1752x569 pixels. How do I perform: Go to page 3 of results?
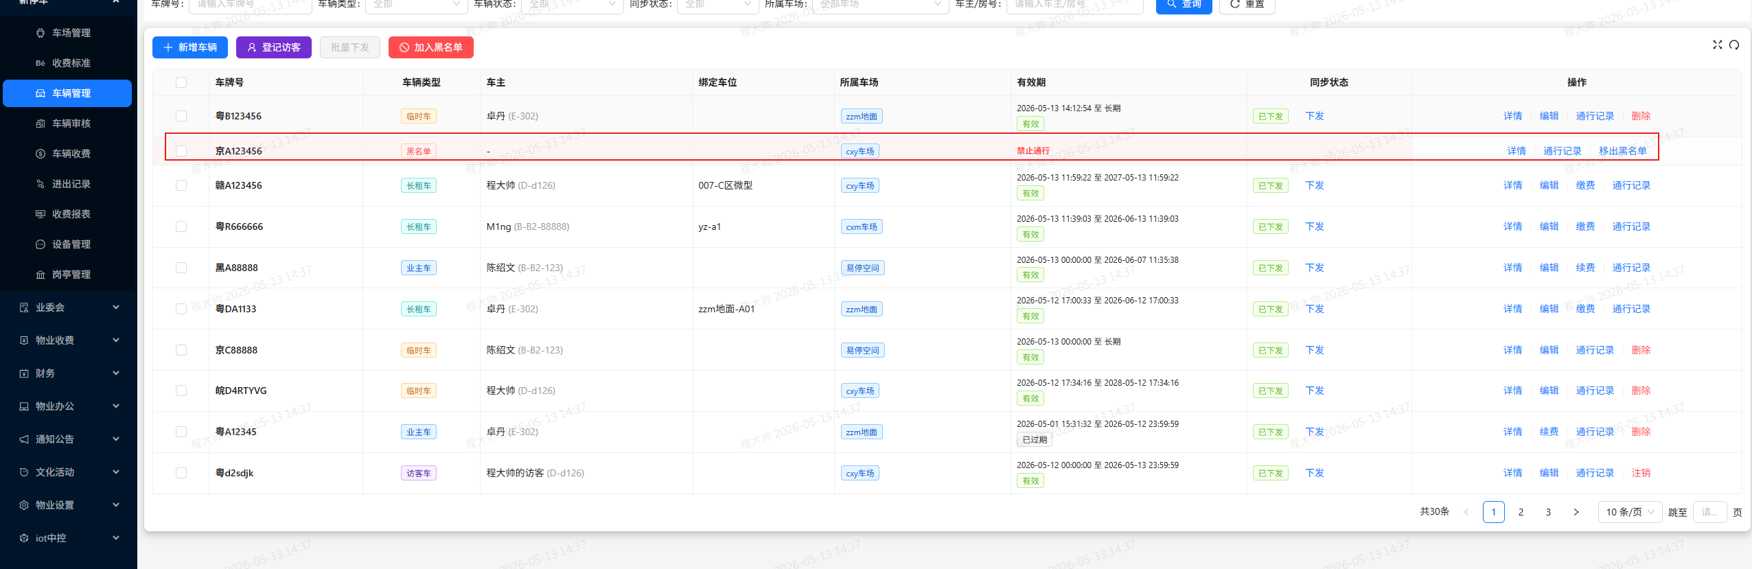tap(1549, 512)
